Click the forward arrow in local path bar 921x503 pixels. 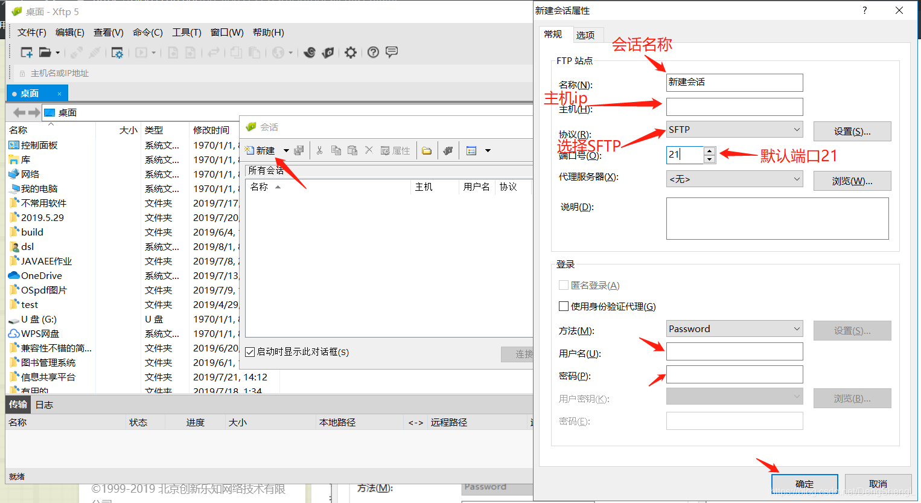[x=34, y=112]
